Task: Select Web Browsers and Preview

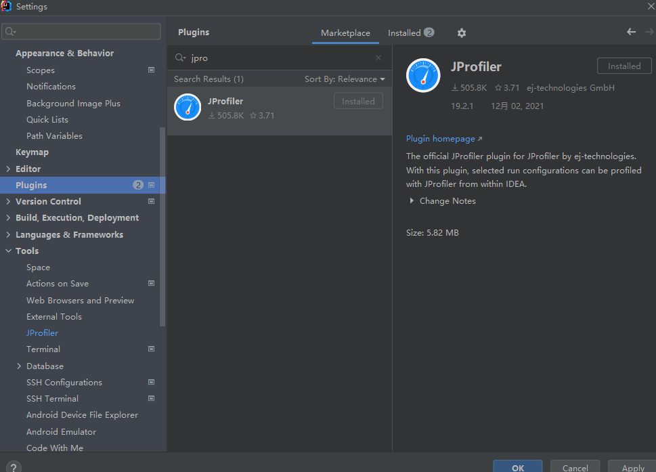Action: point(81,301)
